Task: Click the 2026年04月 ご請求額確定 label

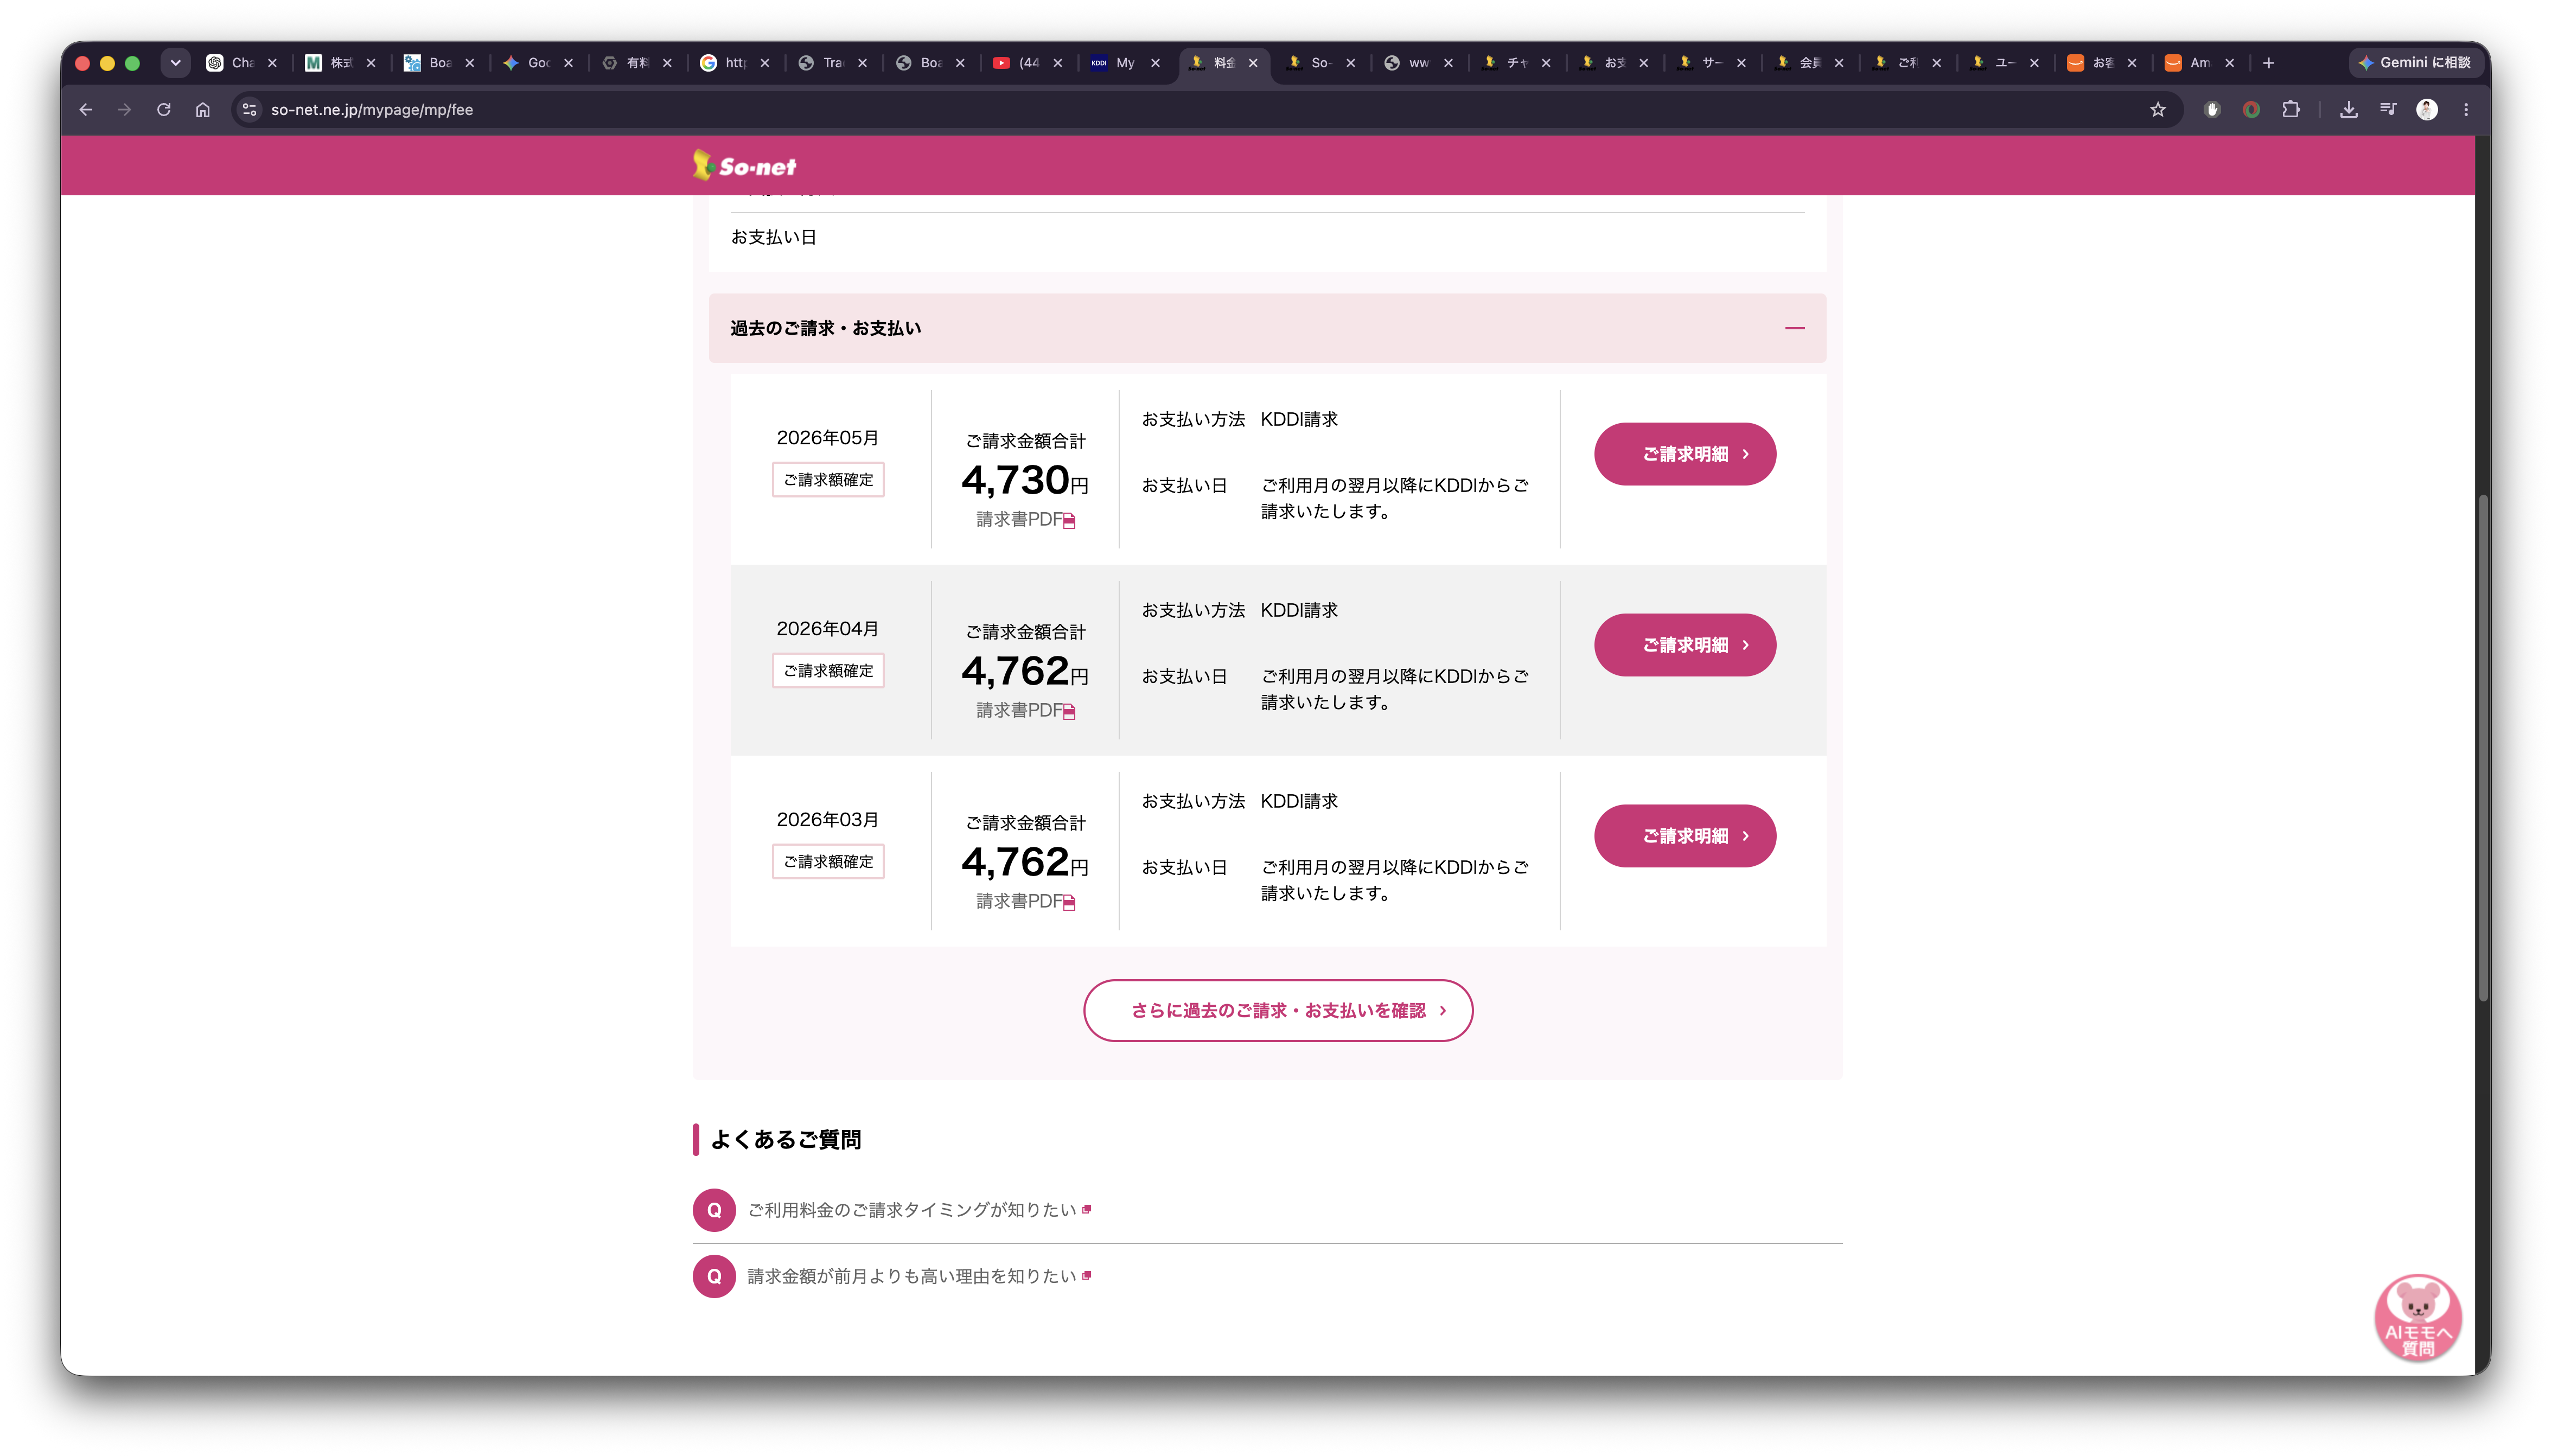Action: (x=828, y=671)
